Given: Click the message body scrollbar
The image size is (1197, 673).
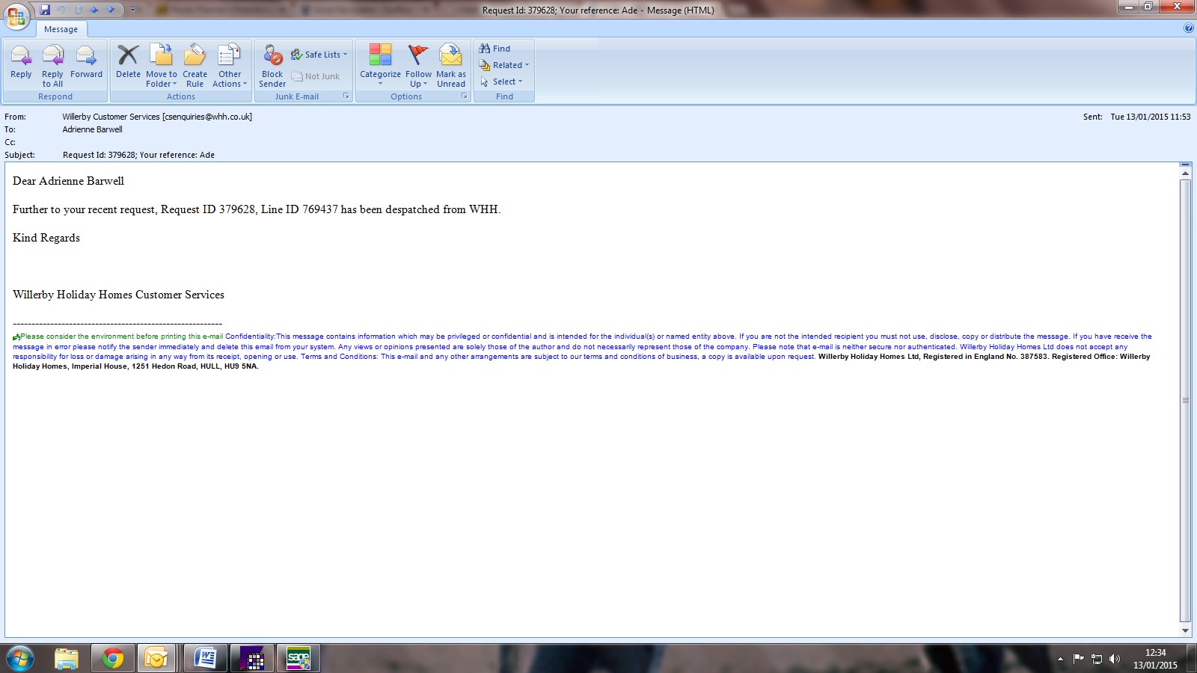Looking at the screenshot, I should [x=1185, y=401].
